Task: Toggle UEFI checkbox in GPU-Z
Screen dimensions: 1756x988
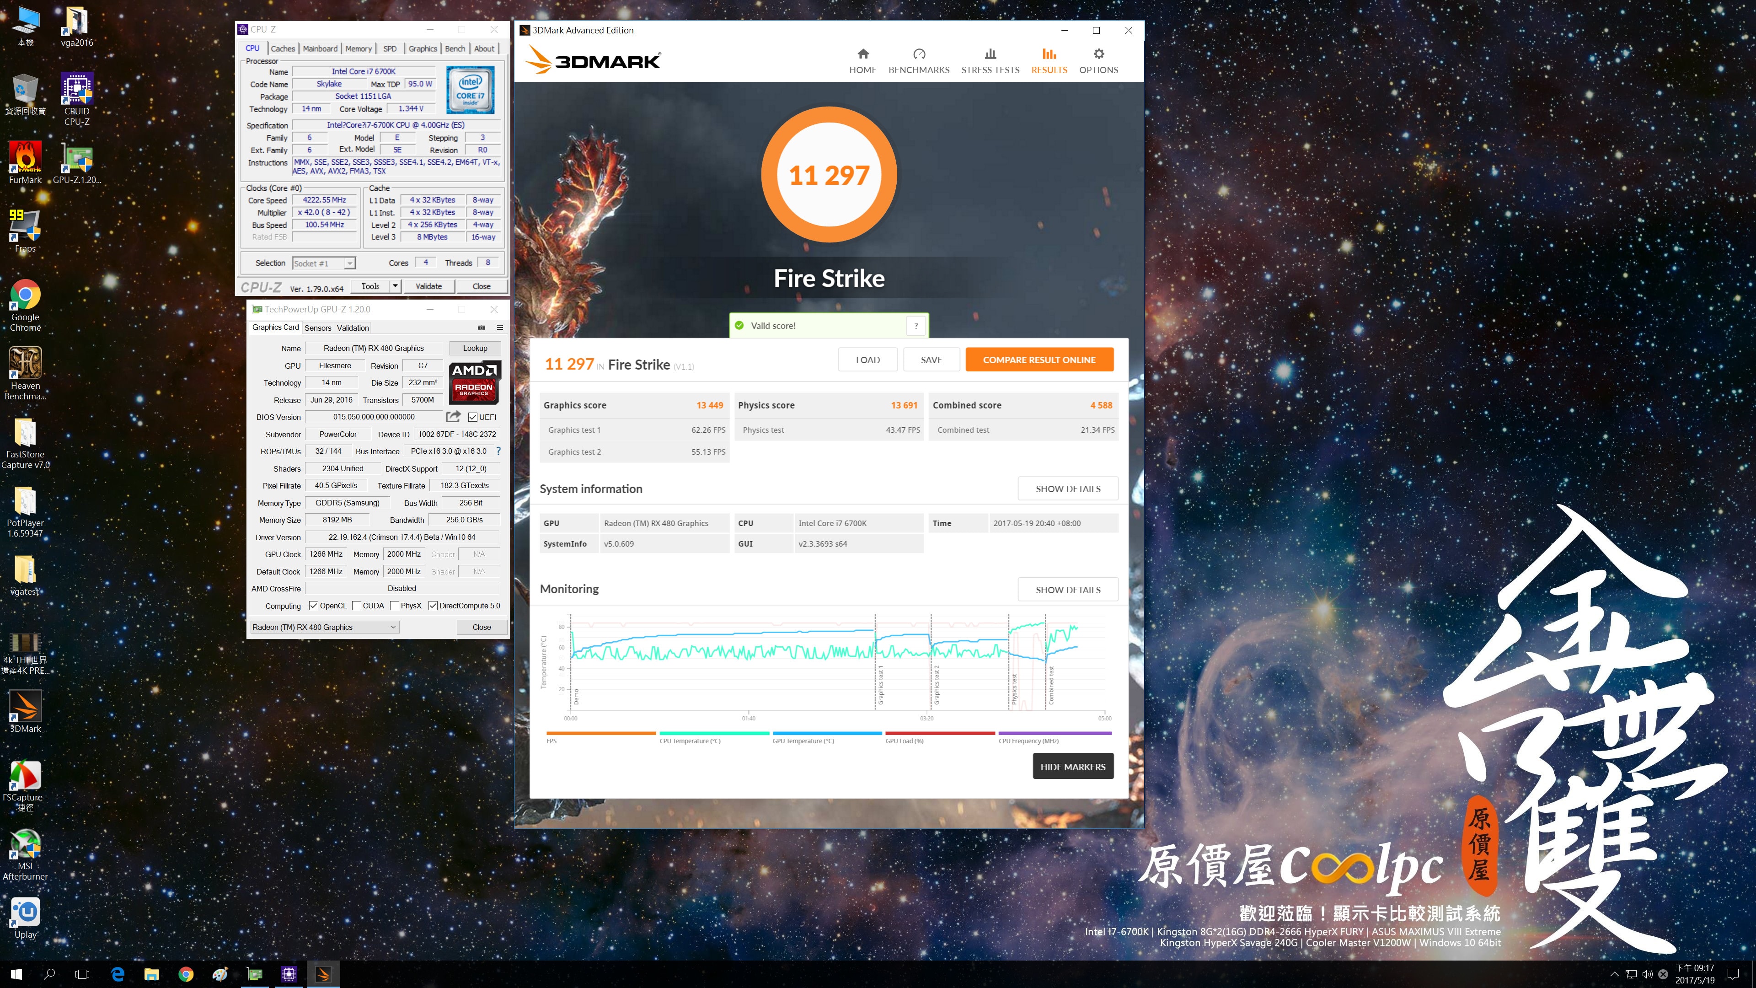Action: pyautogui.click(x=472, y=417)
